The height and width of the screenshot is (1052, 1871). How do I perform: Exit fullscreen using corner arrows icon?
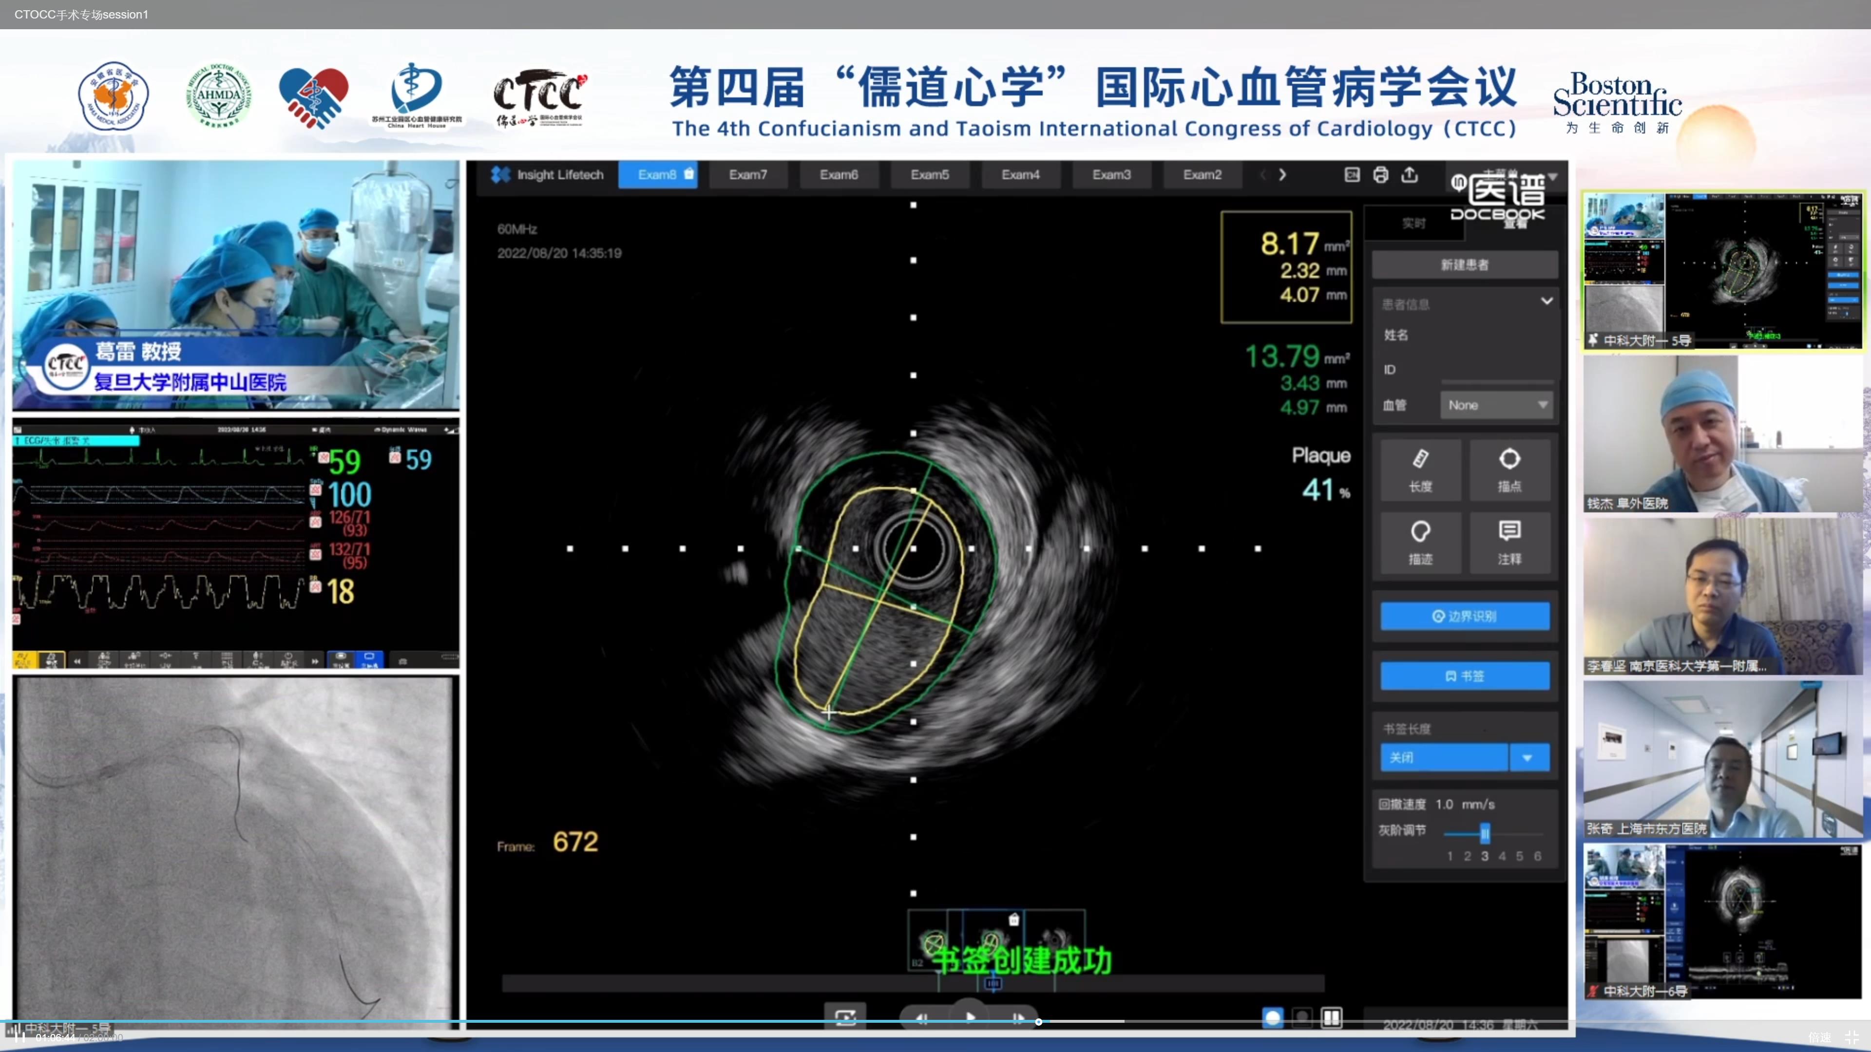point(1852,1037)
